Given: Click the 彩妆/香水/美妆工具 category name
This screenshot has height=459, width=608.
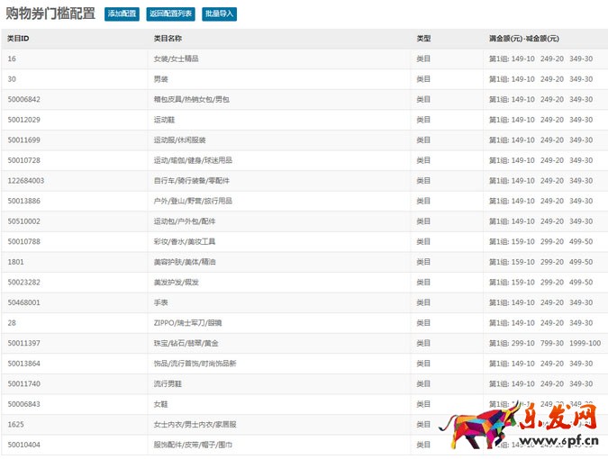Looking at the screenshot, I should coord(185,241).
